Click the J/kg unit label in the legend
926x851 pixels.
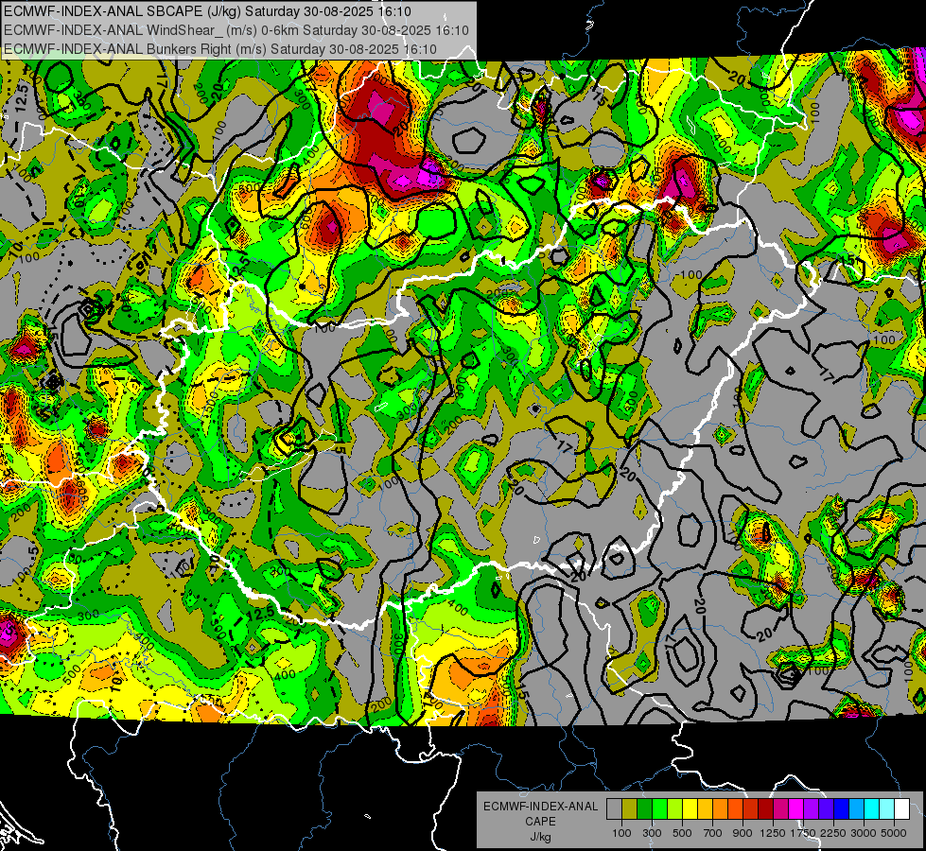(540, 837)
